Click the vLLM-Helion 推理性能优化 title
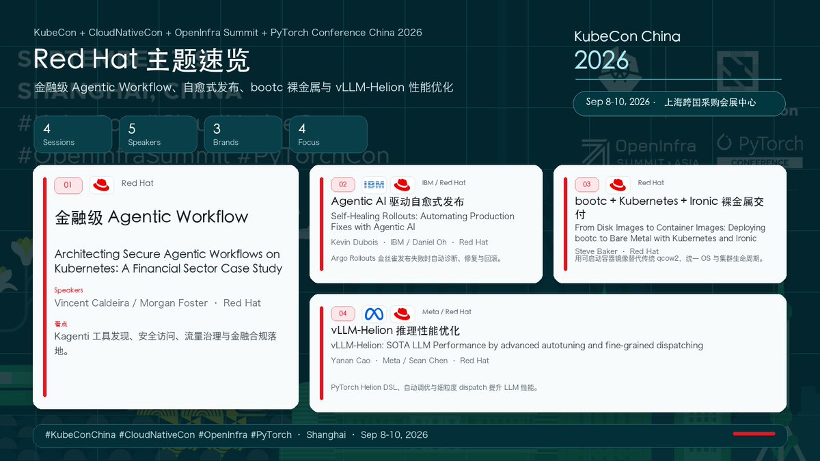This screenshot has width=820, height=461. coord(395,331)
